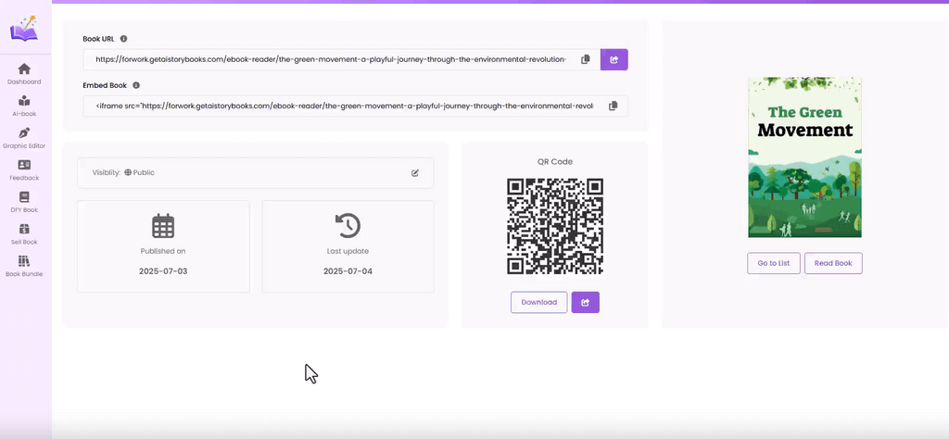Click the info icon next to Book URL
949x439 pixels.
123,39
